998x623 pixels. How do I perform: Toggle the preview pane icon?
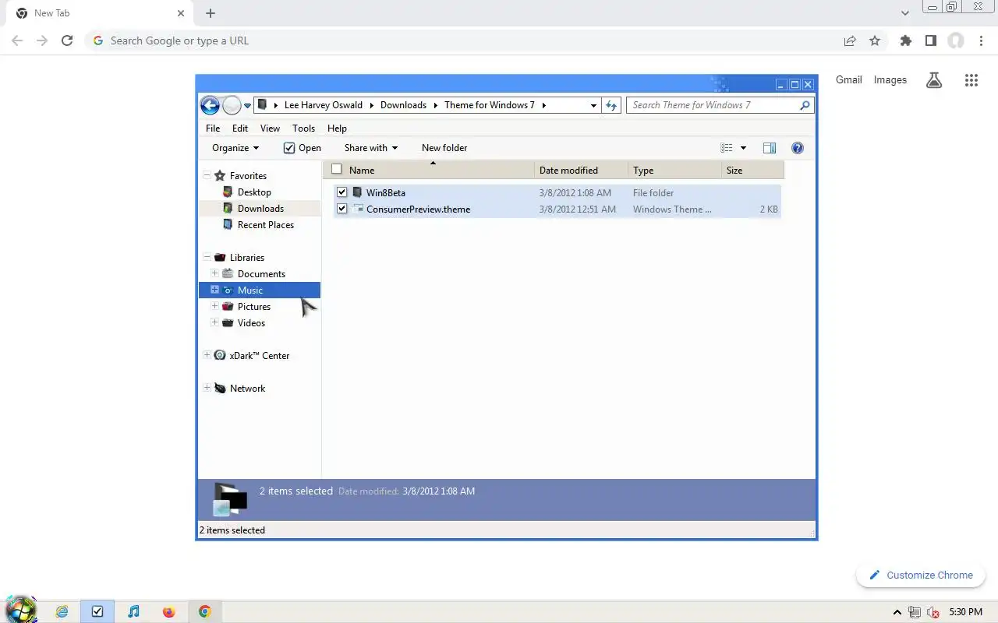pos(770,148)
